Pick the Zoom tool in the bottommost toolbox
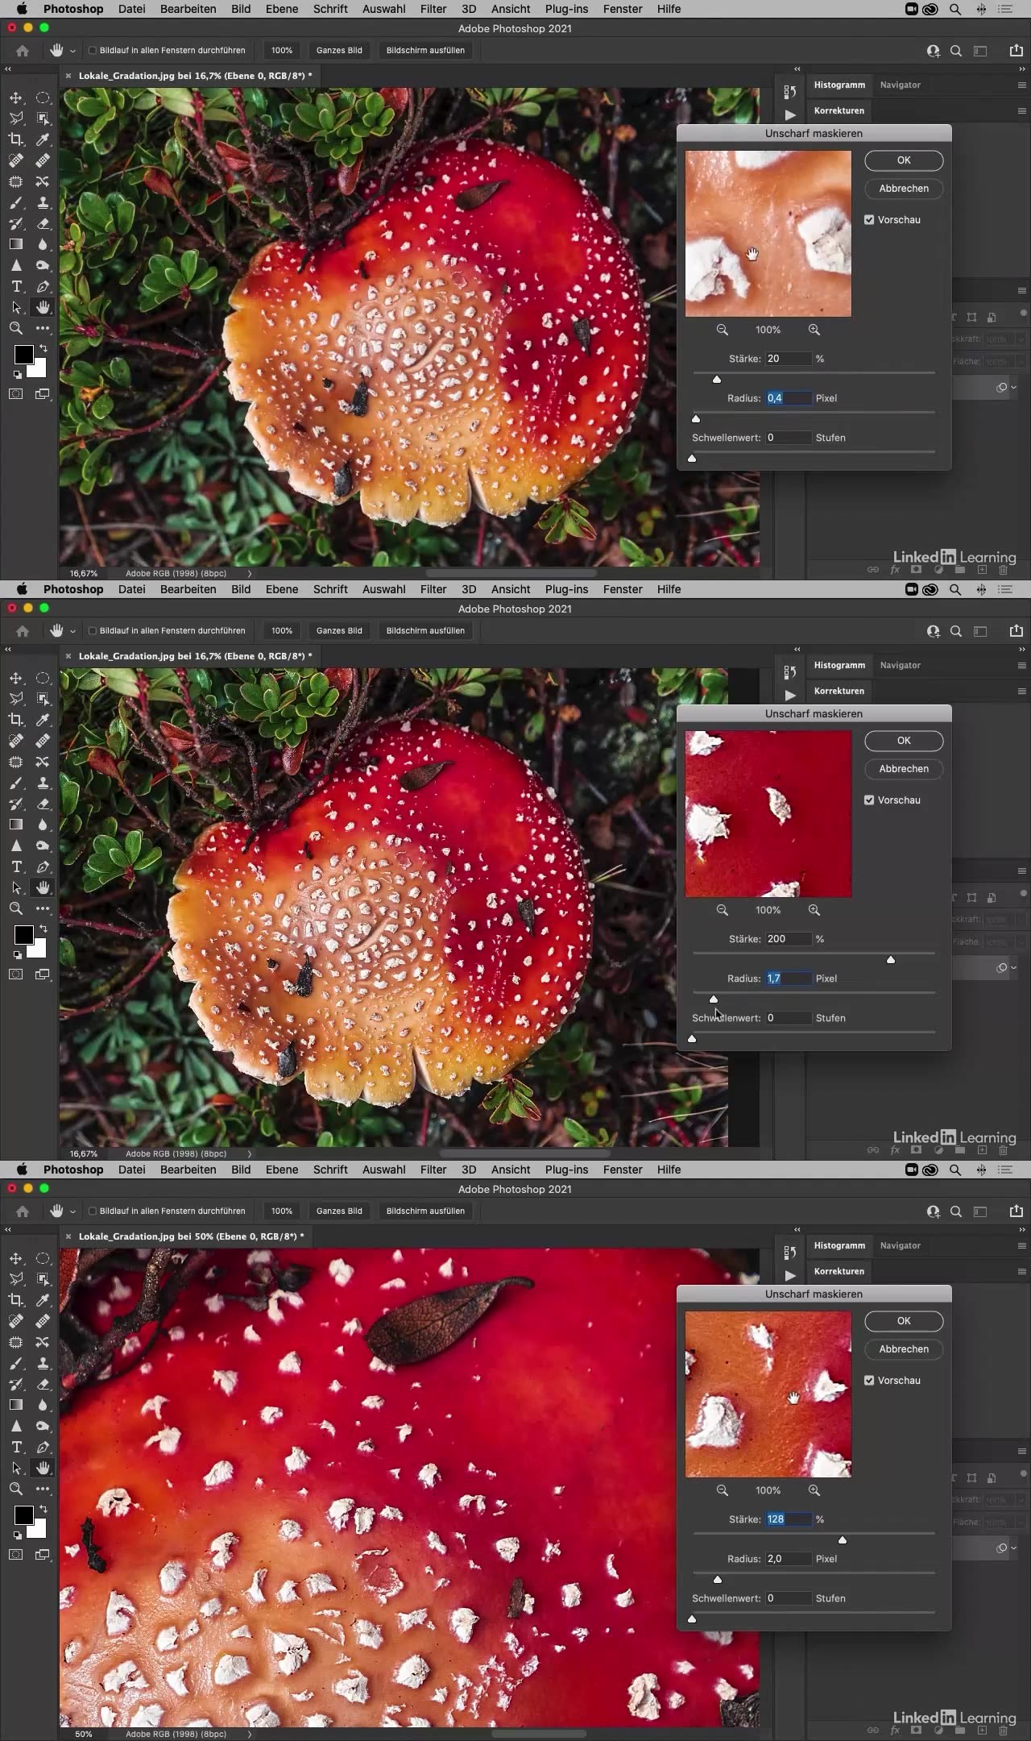The image size is (1031, 1741). pyautogui.click(x=16, y=1489)
